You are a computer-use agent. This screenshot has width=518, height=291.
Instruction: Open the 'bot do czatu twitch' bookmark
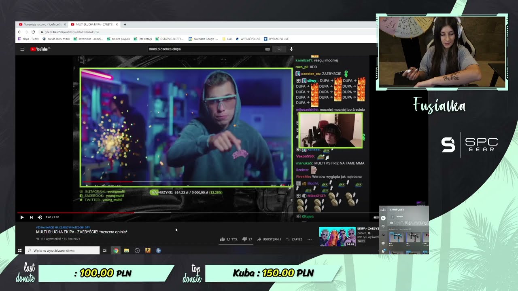click(56, 39)
